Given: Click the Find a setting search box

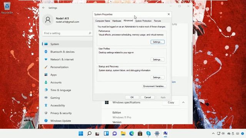Looking at the screenshot, I should [x=67, y=33].
